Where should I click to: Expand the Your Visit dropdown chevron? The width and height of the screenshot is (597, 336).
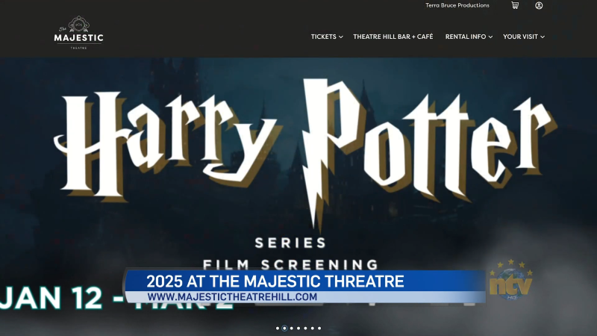tap(543, 37)
